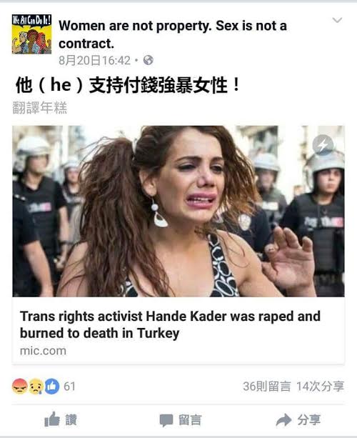Open the crying woman article photo
The height and width of the screenshot is (438, 357).
click(178, 211)
